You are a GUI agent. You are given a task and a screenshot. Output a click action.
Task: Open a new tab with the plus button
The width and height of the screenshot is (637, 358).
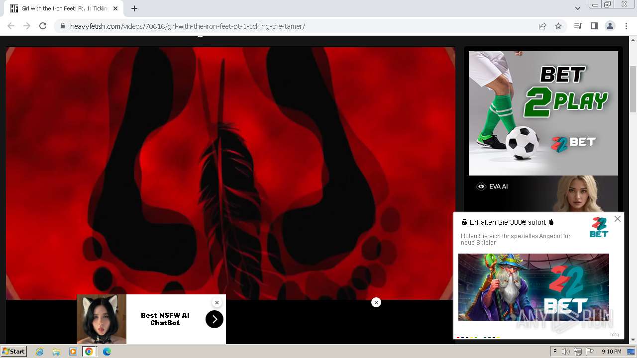[134, 8]
